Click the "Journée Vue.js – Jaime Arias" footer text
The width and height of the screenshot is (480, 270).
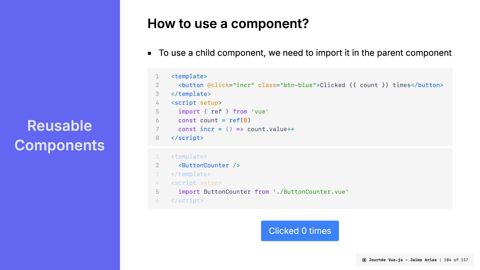[403, 260]
